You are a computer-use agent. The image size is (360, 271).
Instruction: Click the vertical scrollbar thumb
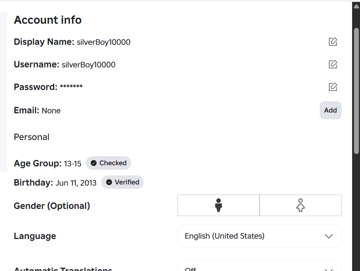click(356, 91)
